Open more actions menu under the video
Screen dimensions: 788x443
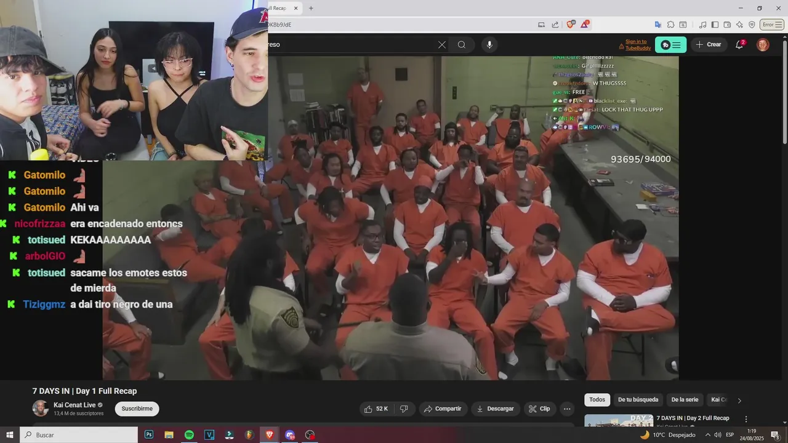click(x=567, y=409)
